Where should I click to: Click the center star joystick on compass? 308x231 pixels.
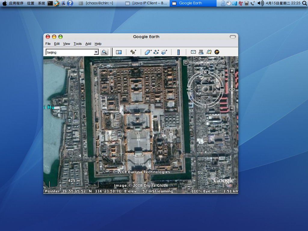click(x=205, y=89)
